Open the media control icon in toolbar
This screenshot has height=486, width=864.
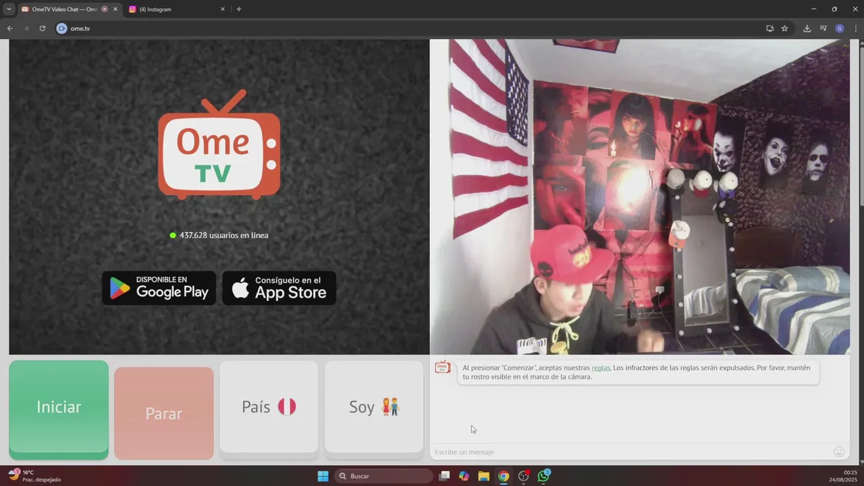(823, 28)
